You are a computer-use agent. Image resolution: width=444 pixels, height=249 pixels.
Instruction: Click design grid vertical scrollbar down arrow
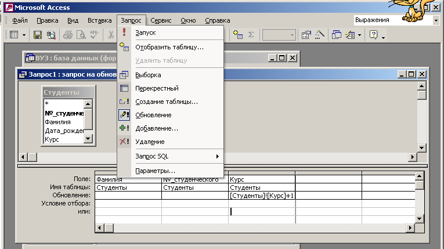pyautogui.click(x=420, y=219)
